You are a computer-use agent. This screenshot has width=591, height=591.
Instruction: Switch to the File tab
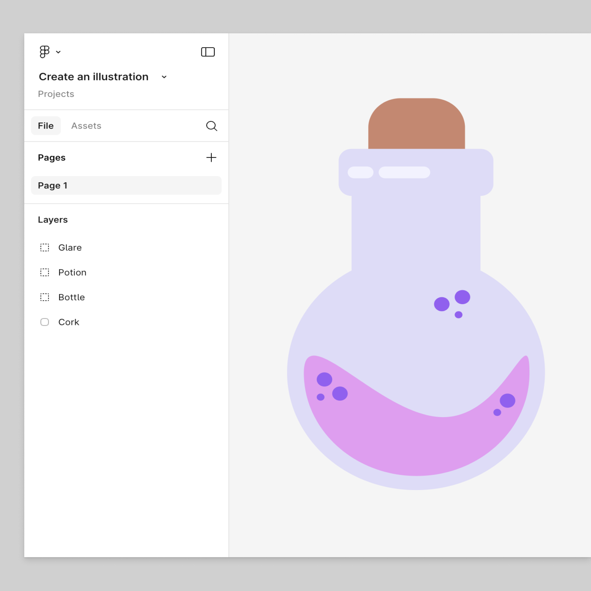click(x=46, y=126)
